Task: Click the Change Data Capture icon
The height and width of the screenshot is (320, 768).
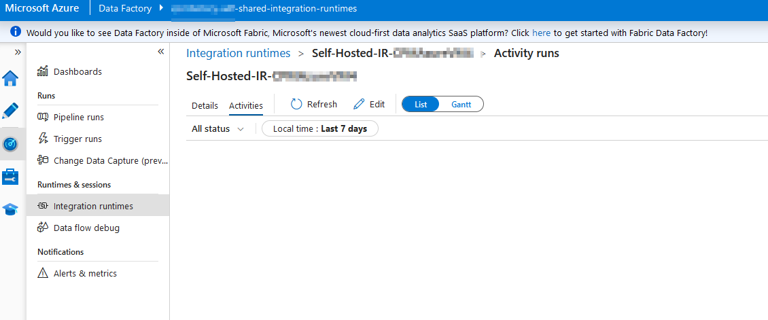Action: click(x=43, y=160)
